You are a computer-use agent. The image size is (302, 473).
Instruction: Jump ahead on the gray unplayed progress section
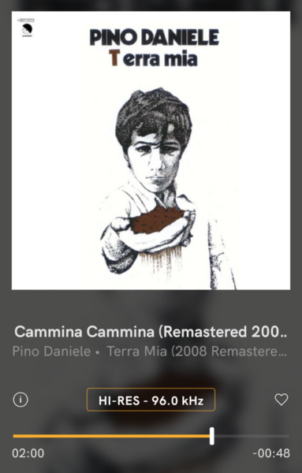252,436
